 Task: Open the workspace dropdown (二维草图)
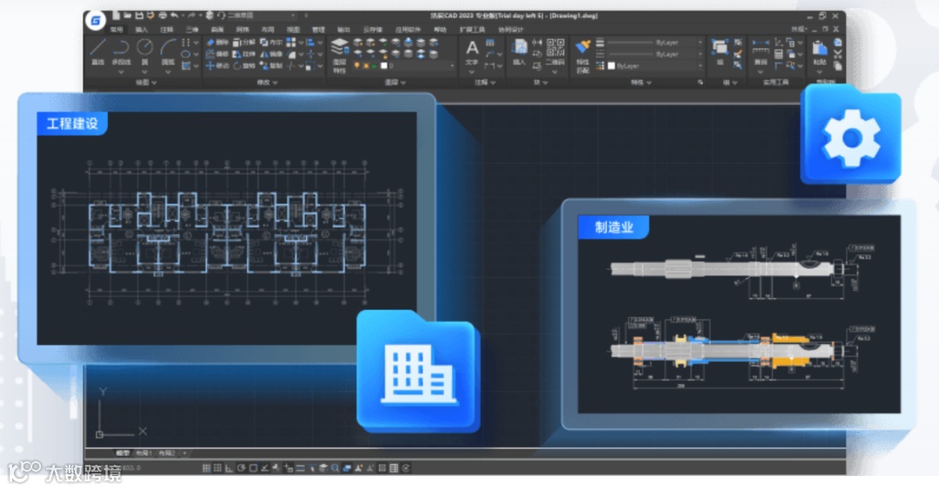click(262, 16)
